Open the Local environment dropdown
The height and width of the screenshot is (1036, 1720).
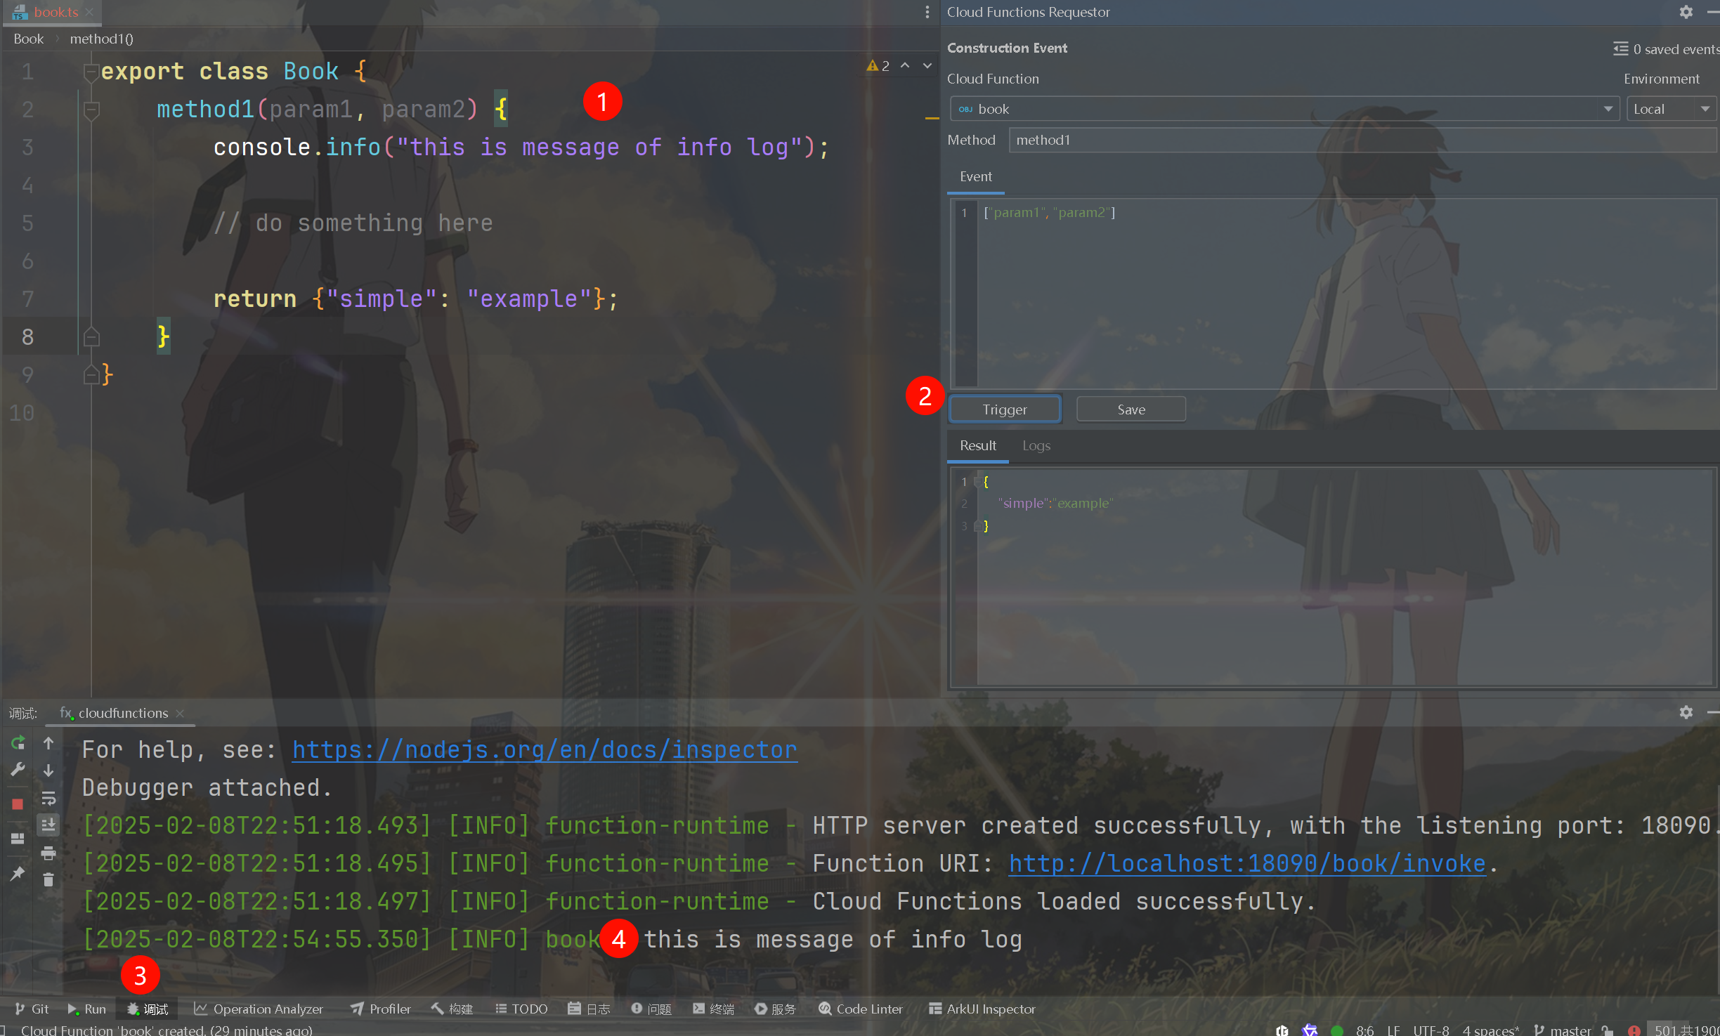point(1705,109)
